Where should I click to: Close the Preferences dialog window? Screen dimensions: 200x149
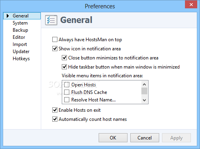point(191,5)
